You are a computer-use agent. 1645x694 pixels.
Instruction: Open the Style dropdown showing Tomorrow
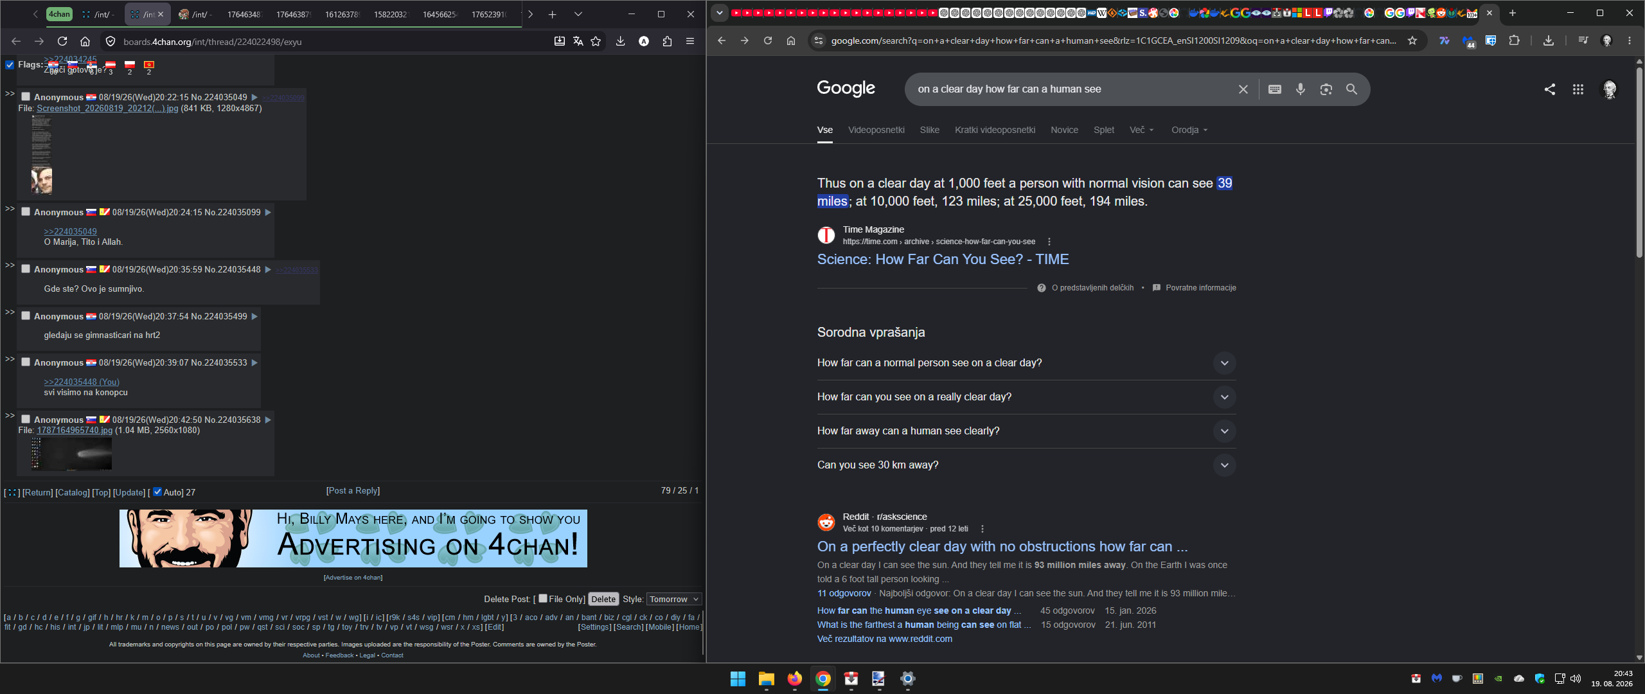[673, 599]
